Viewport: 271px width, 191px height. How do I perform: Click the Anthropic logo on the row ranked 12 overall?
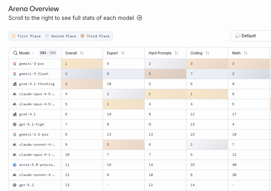coord(15,175)
